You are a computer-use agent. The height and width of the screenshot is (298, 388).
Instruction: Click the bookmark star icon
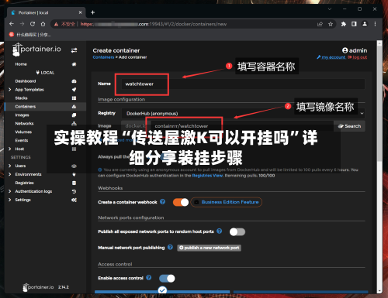(x=331, y=24)
